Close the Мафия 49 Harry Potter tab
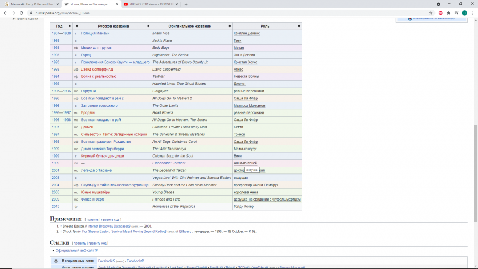The image size is (478, 269). point(57,4)
